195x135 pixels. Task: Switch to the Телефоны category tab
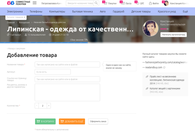point(36,11)
